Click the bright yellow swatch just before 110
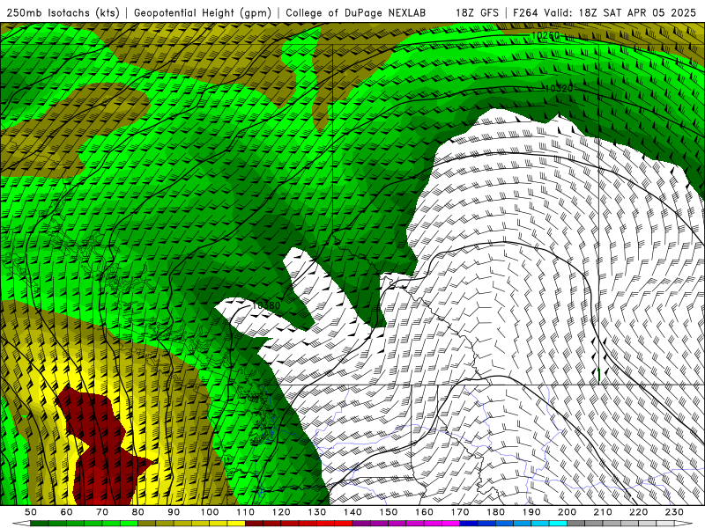705x528 pixels. click(x=236, y=524)
